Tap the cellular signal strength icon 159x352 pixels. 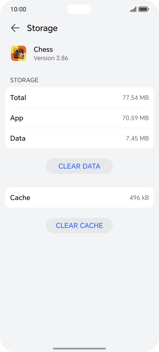tap(133, 9)
